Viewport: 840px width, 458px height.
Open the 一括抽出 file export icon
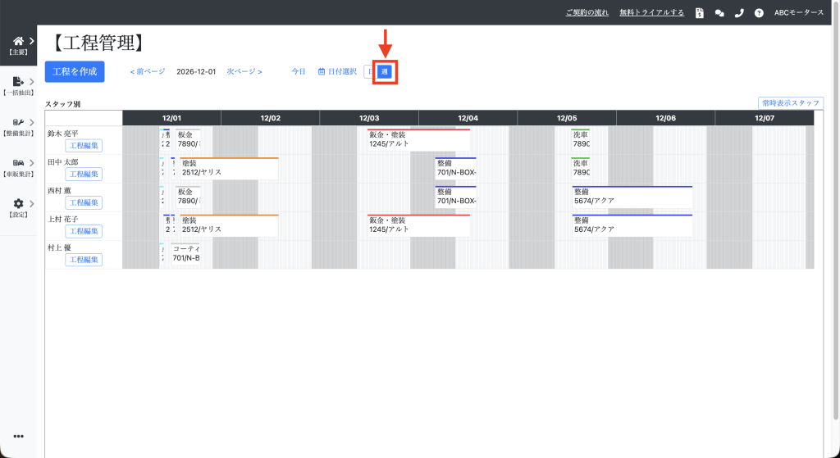tap(18, 81)
